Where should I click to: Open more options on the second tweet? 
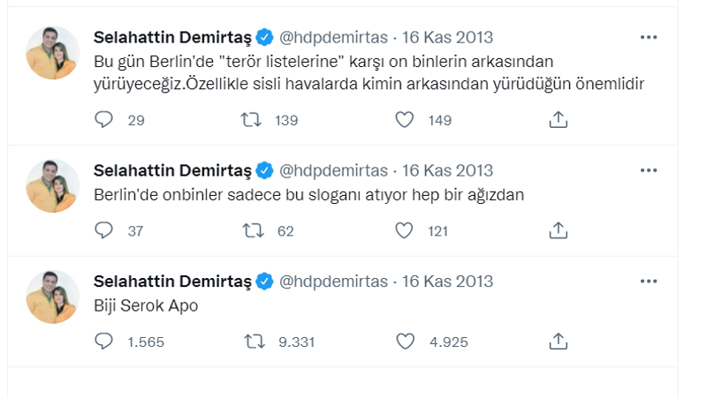coord(648,170)
